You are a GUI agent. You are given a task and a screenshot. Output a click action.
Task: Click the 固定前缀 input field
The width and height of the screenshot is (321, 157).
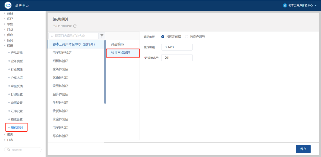tap(177, 47)
